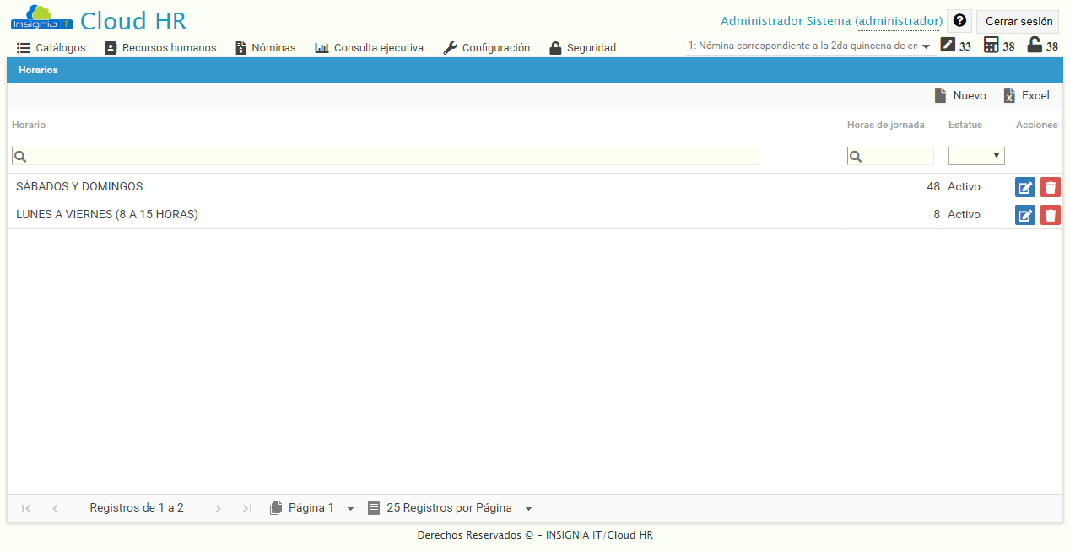Expand the Estatus filter dropdown
This screenshot has height=552, width=1070.
tap(976, 155)
